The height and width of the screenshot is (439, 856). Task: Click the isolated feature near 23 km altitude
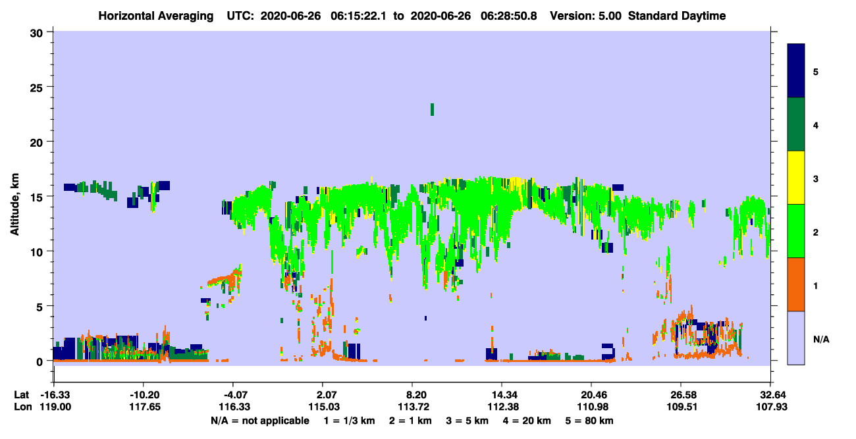tap(432, 109)
